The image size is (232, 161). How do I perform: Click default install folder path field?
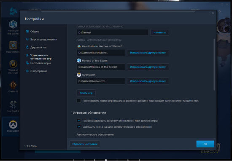click(x=113, y=32)
